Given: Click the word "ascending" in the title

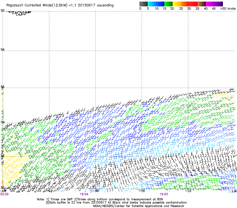Looking at the screenshot, I should click(x=105, y=5).
